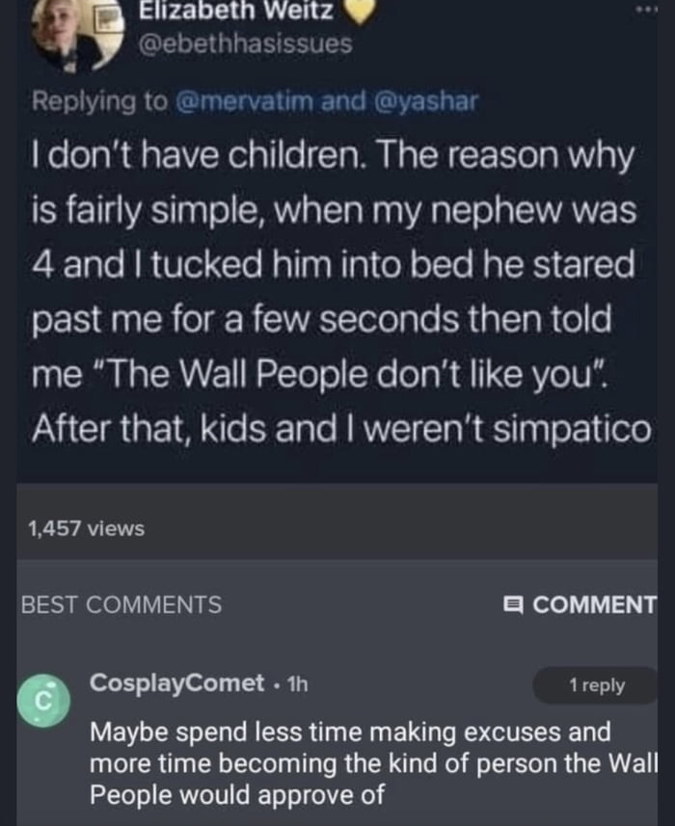Select the tweet about the Wall People

pyautogui.click(x=337, y=288)
